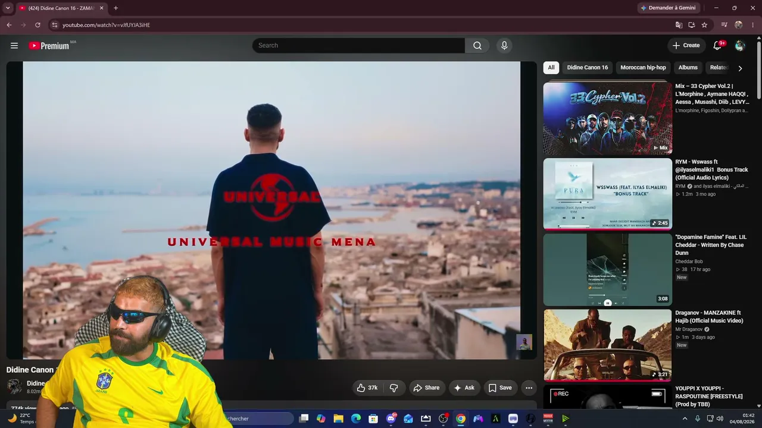Select the Didine Canon 16 chip
This screenshot has height=428, width=762.
tap(588, 68)
